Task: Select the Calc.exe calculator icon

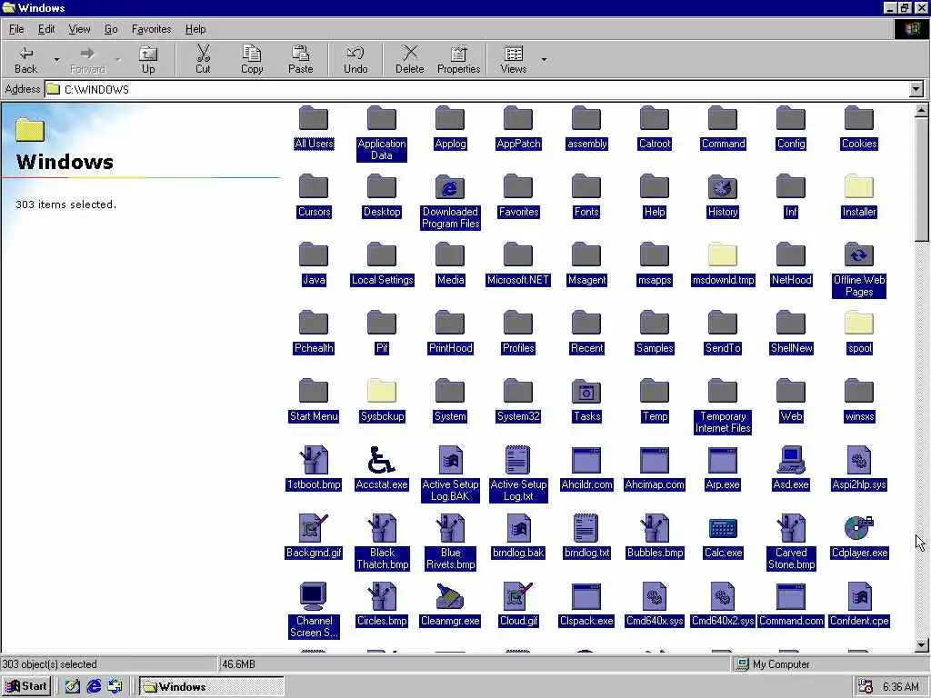Action: [x=723, y=528]
